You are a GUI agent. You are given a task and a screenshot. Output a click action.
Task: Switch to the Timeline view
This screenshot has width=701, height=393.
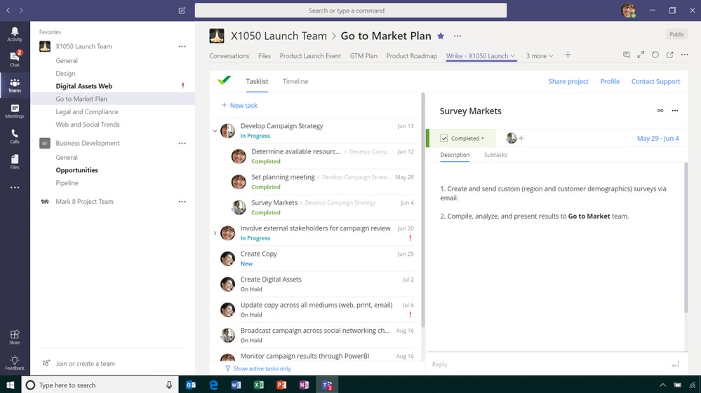tap(295, 81)
